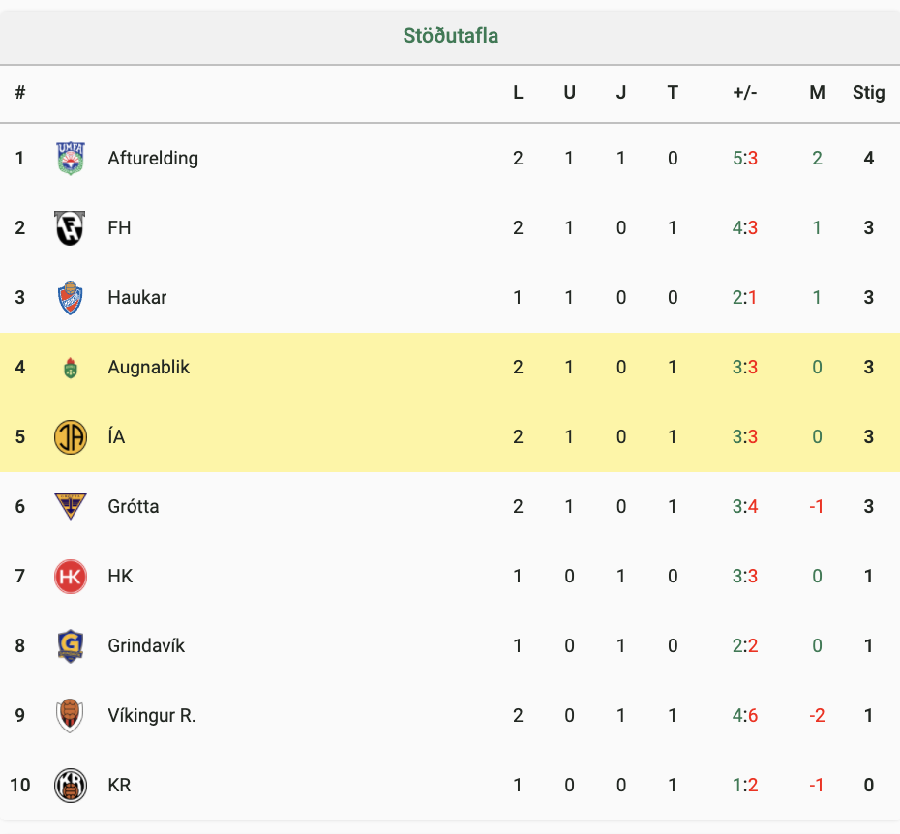Click the Augnablik team badge

pyautogui.click(x=71, y=368)
